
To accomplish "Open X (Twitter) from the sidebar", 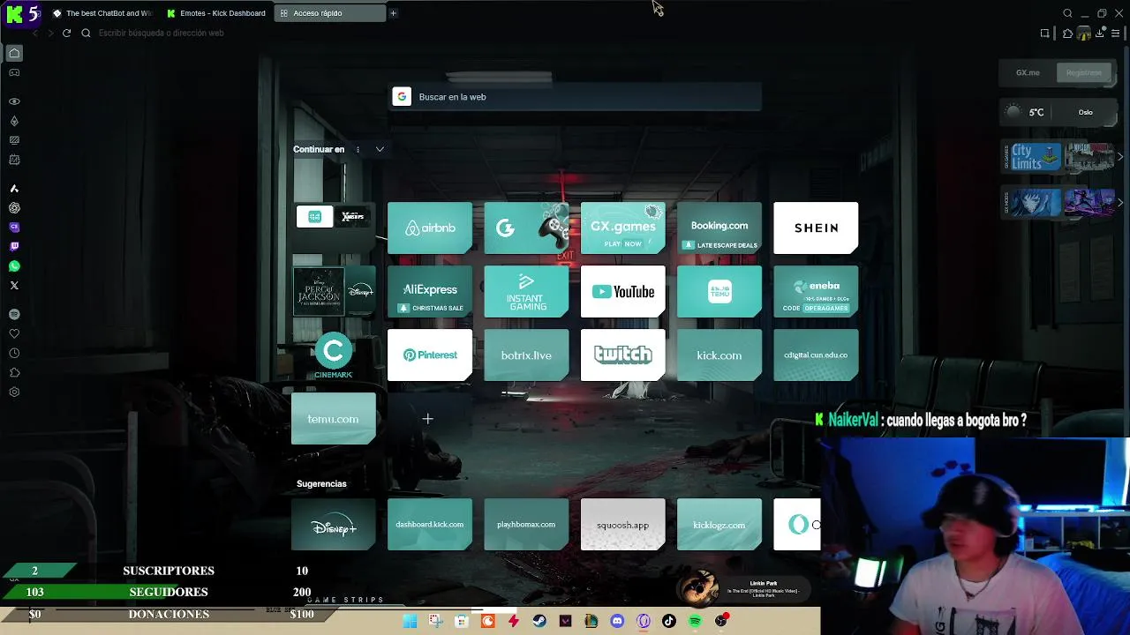I will 14,286.
